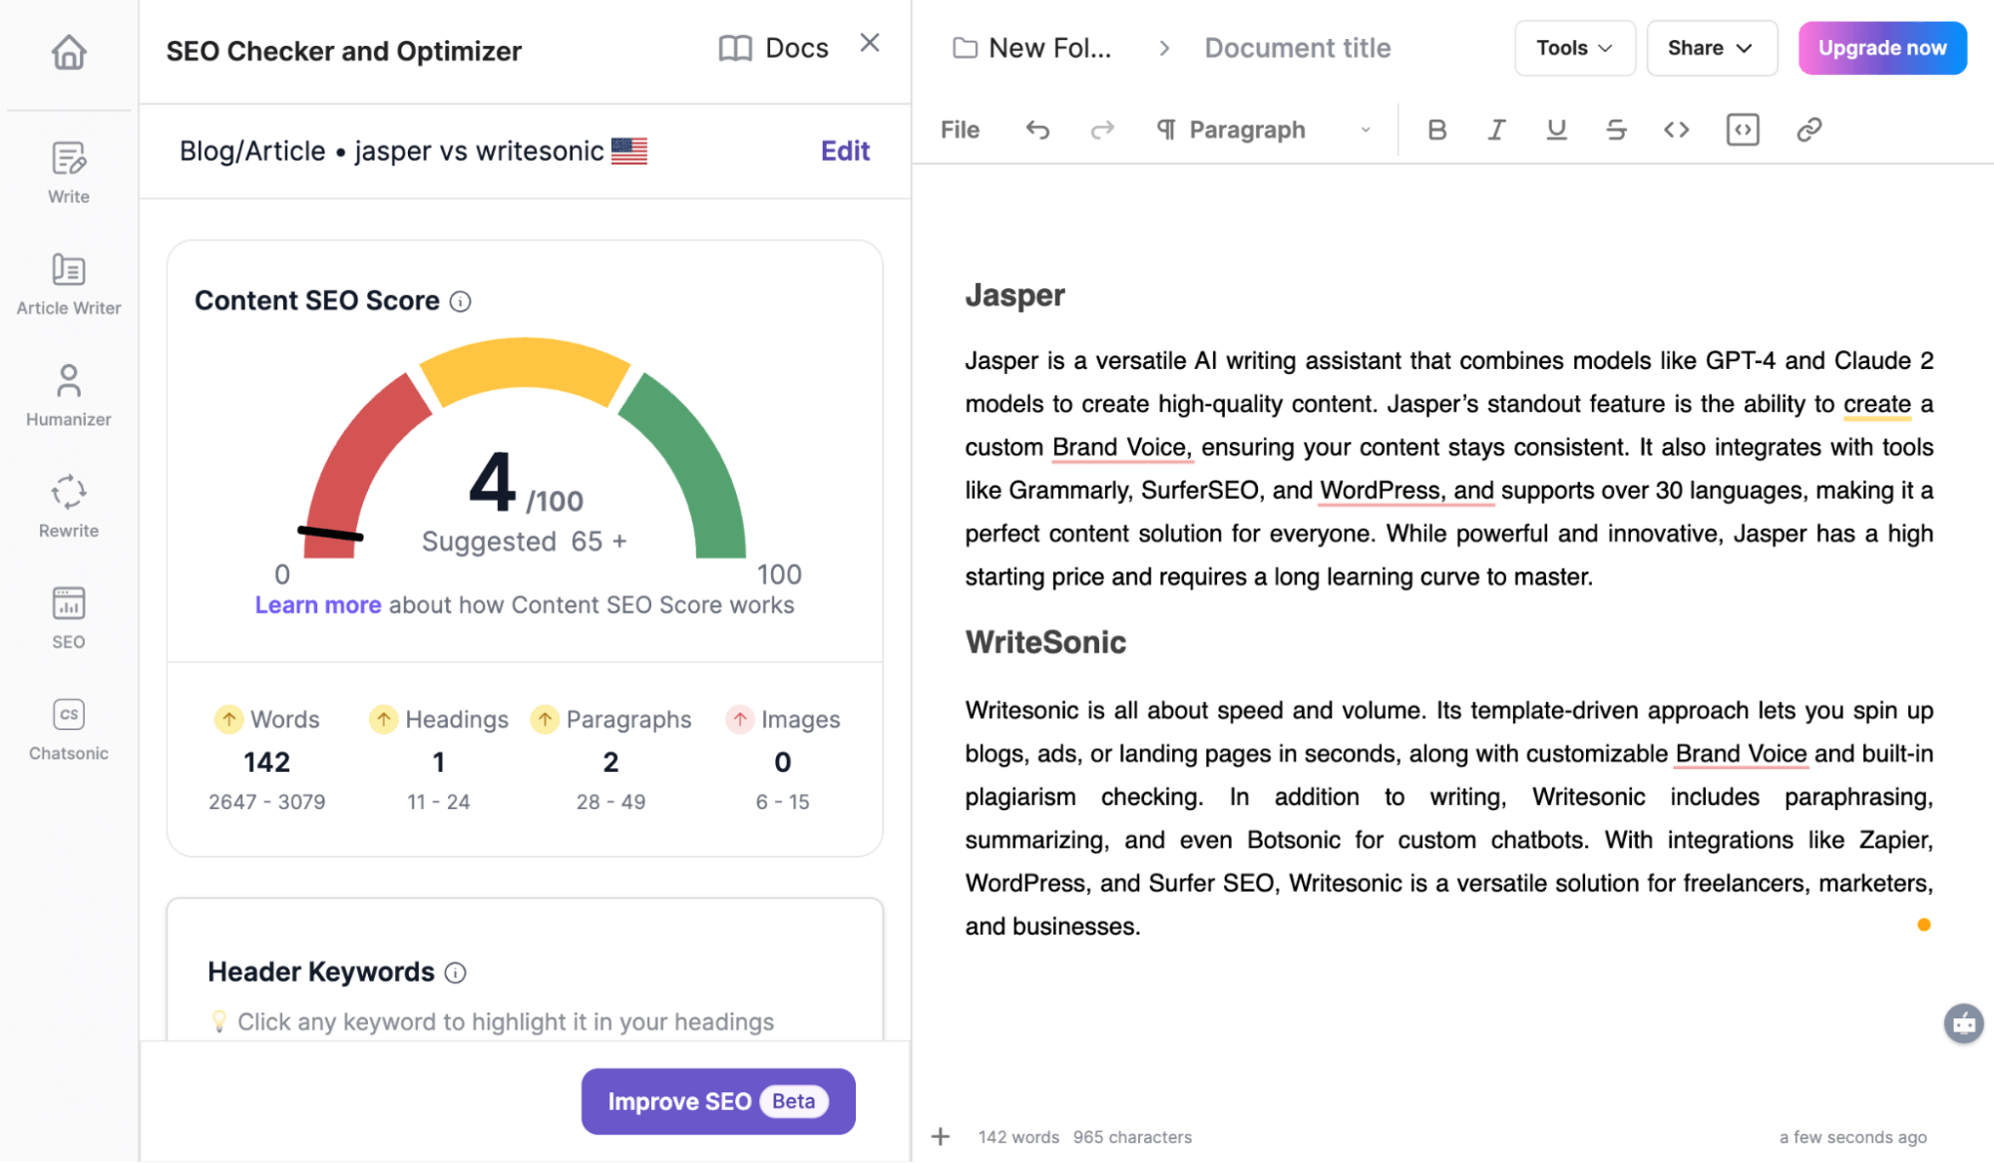Viewport: 1994px width, 1163px height.
Task: Select the Humanizer tool
Action: click(x=67, y=394)
